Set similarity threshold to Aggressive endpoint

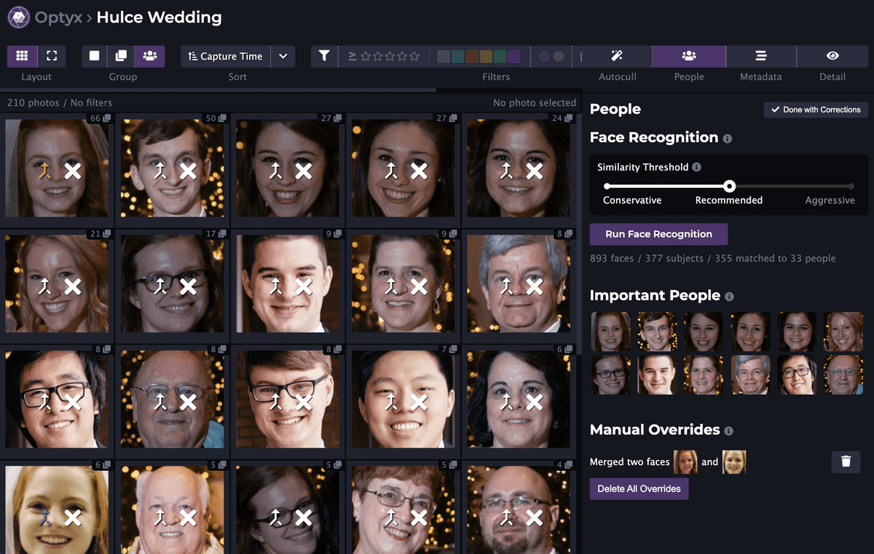click(x=851, y=186)
